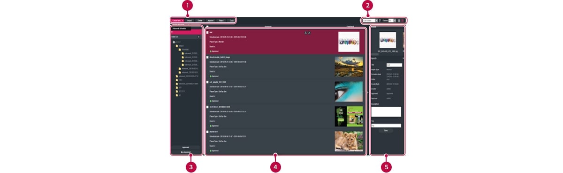
Task: Tick checkbox of sch_playlist schedule item
Action: 208,82
